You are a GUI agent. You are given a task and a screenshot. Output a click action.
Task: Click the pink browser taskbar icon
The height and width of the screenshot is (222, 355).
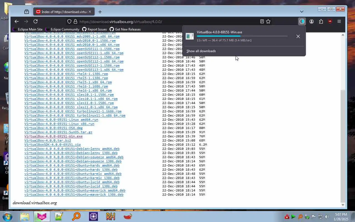(x=42, y=216)
